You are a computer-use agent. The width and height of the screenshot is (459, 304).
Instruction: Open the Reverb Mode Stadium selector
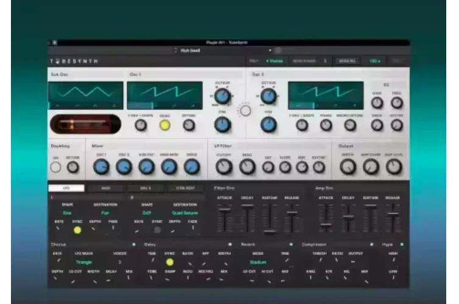(258, 262)
